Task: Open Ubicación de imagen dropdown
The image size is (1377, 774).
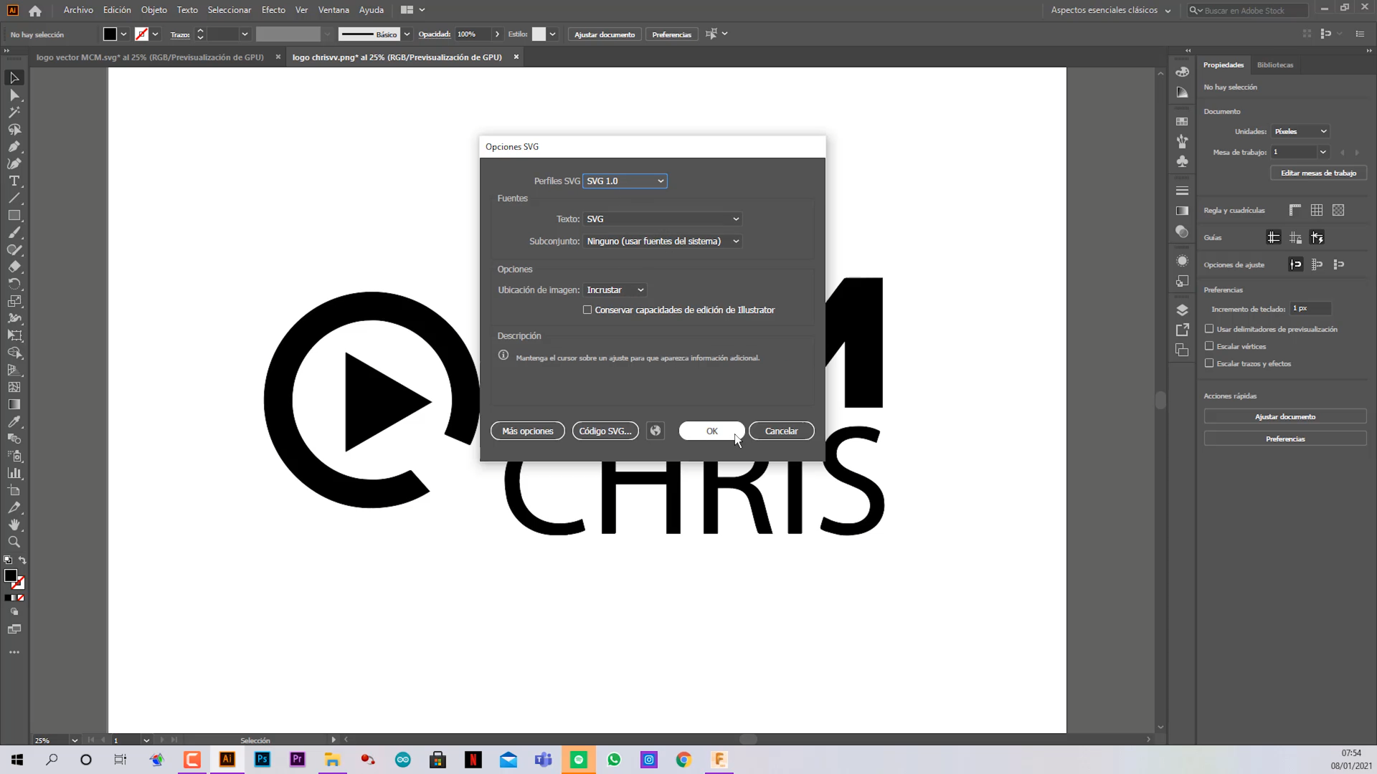Action: point(615,290)
